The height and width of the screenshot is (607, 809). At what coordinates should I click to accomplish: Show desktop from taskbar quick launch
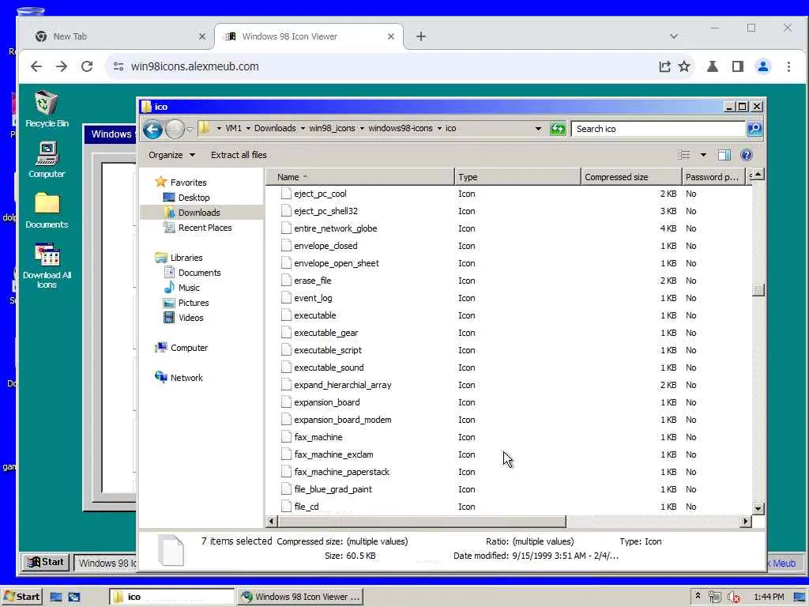[x=56, y=598]
